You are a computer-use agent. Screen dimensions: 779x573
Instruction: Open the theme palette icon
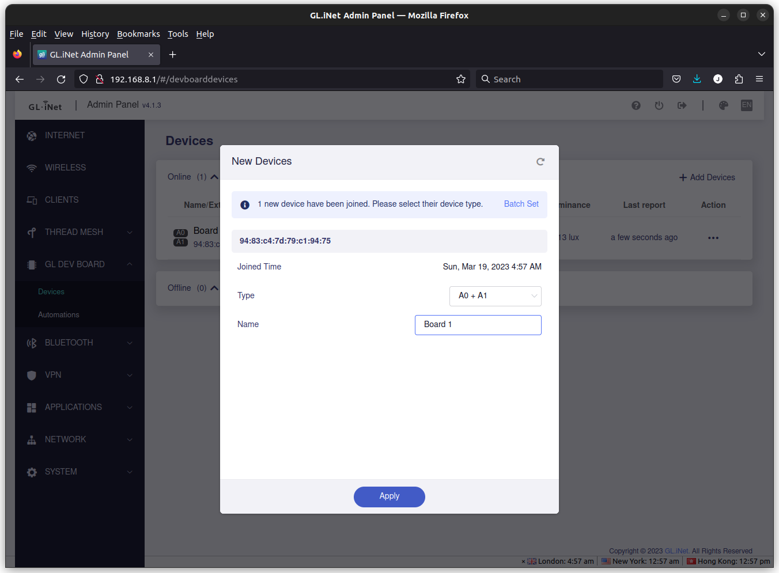tap(724, 105)
